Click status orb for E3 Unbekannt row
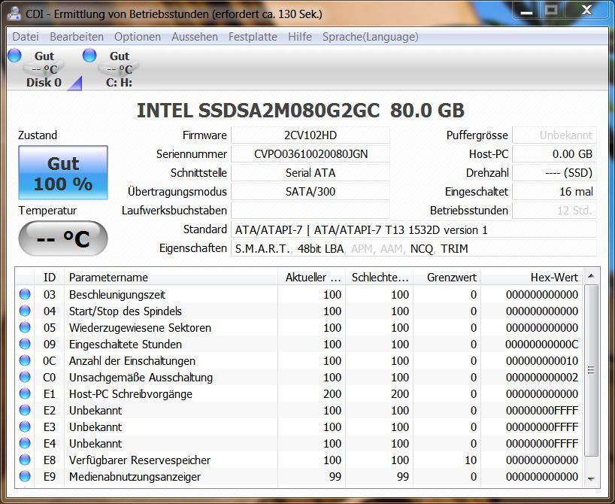The height and width of the screenshot is (504, 615). click(x=25, y=427)
